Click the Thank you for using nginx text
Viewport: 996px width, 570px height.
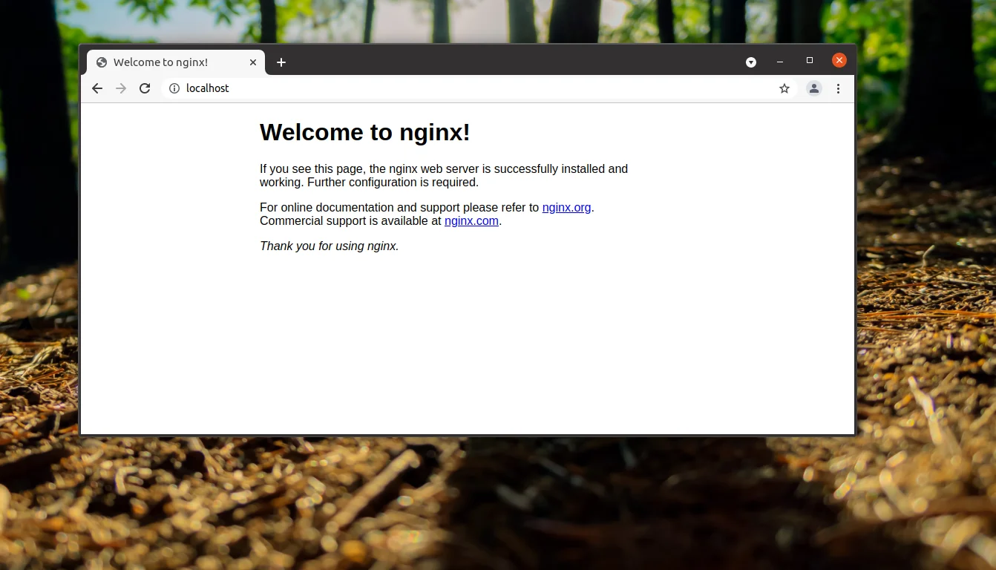(x=329, y=246)
